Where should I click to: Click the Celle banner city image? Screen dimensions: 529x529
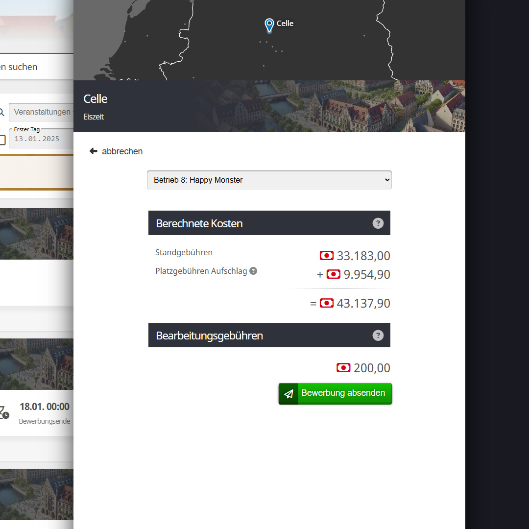[x=269, y=106]
